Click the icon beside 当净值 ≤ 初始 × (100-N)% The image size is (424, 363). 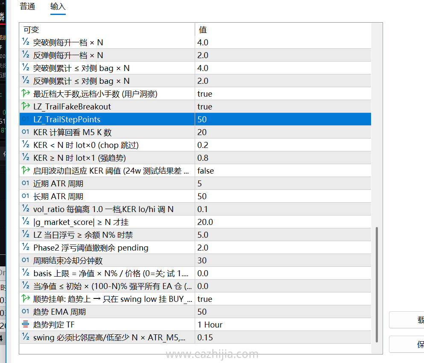point(26,286)
